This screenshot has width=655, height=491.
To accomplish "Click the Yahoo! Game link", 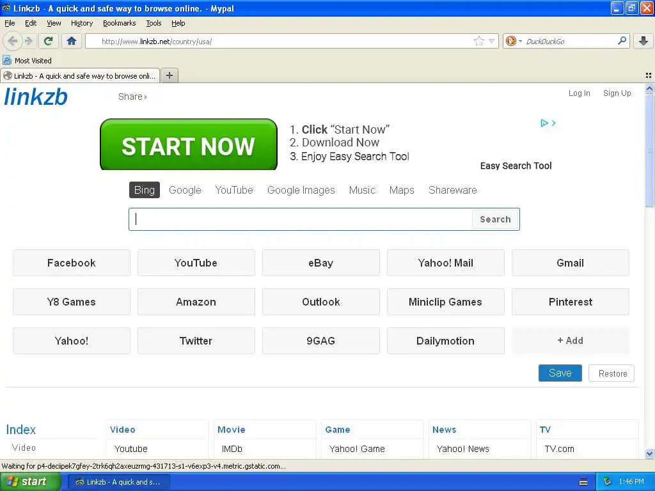I will [357, 449].
